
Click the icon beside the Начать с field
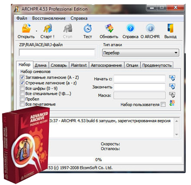coord(172,78)
